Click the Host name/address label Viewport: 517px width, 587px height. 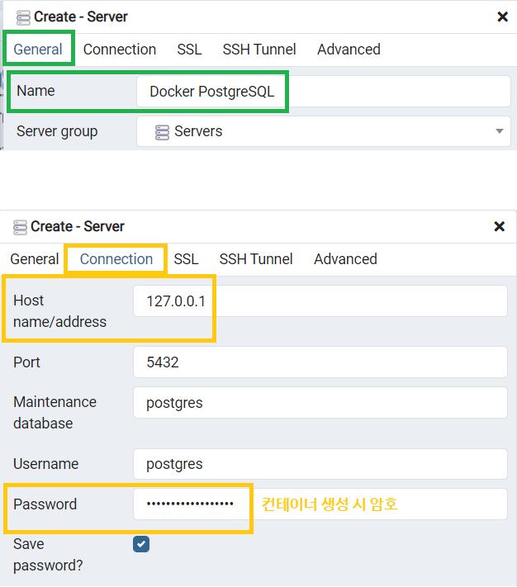60,311
